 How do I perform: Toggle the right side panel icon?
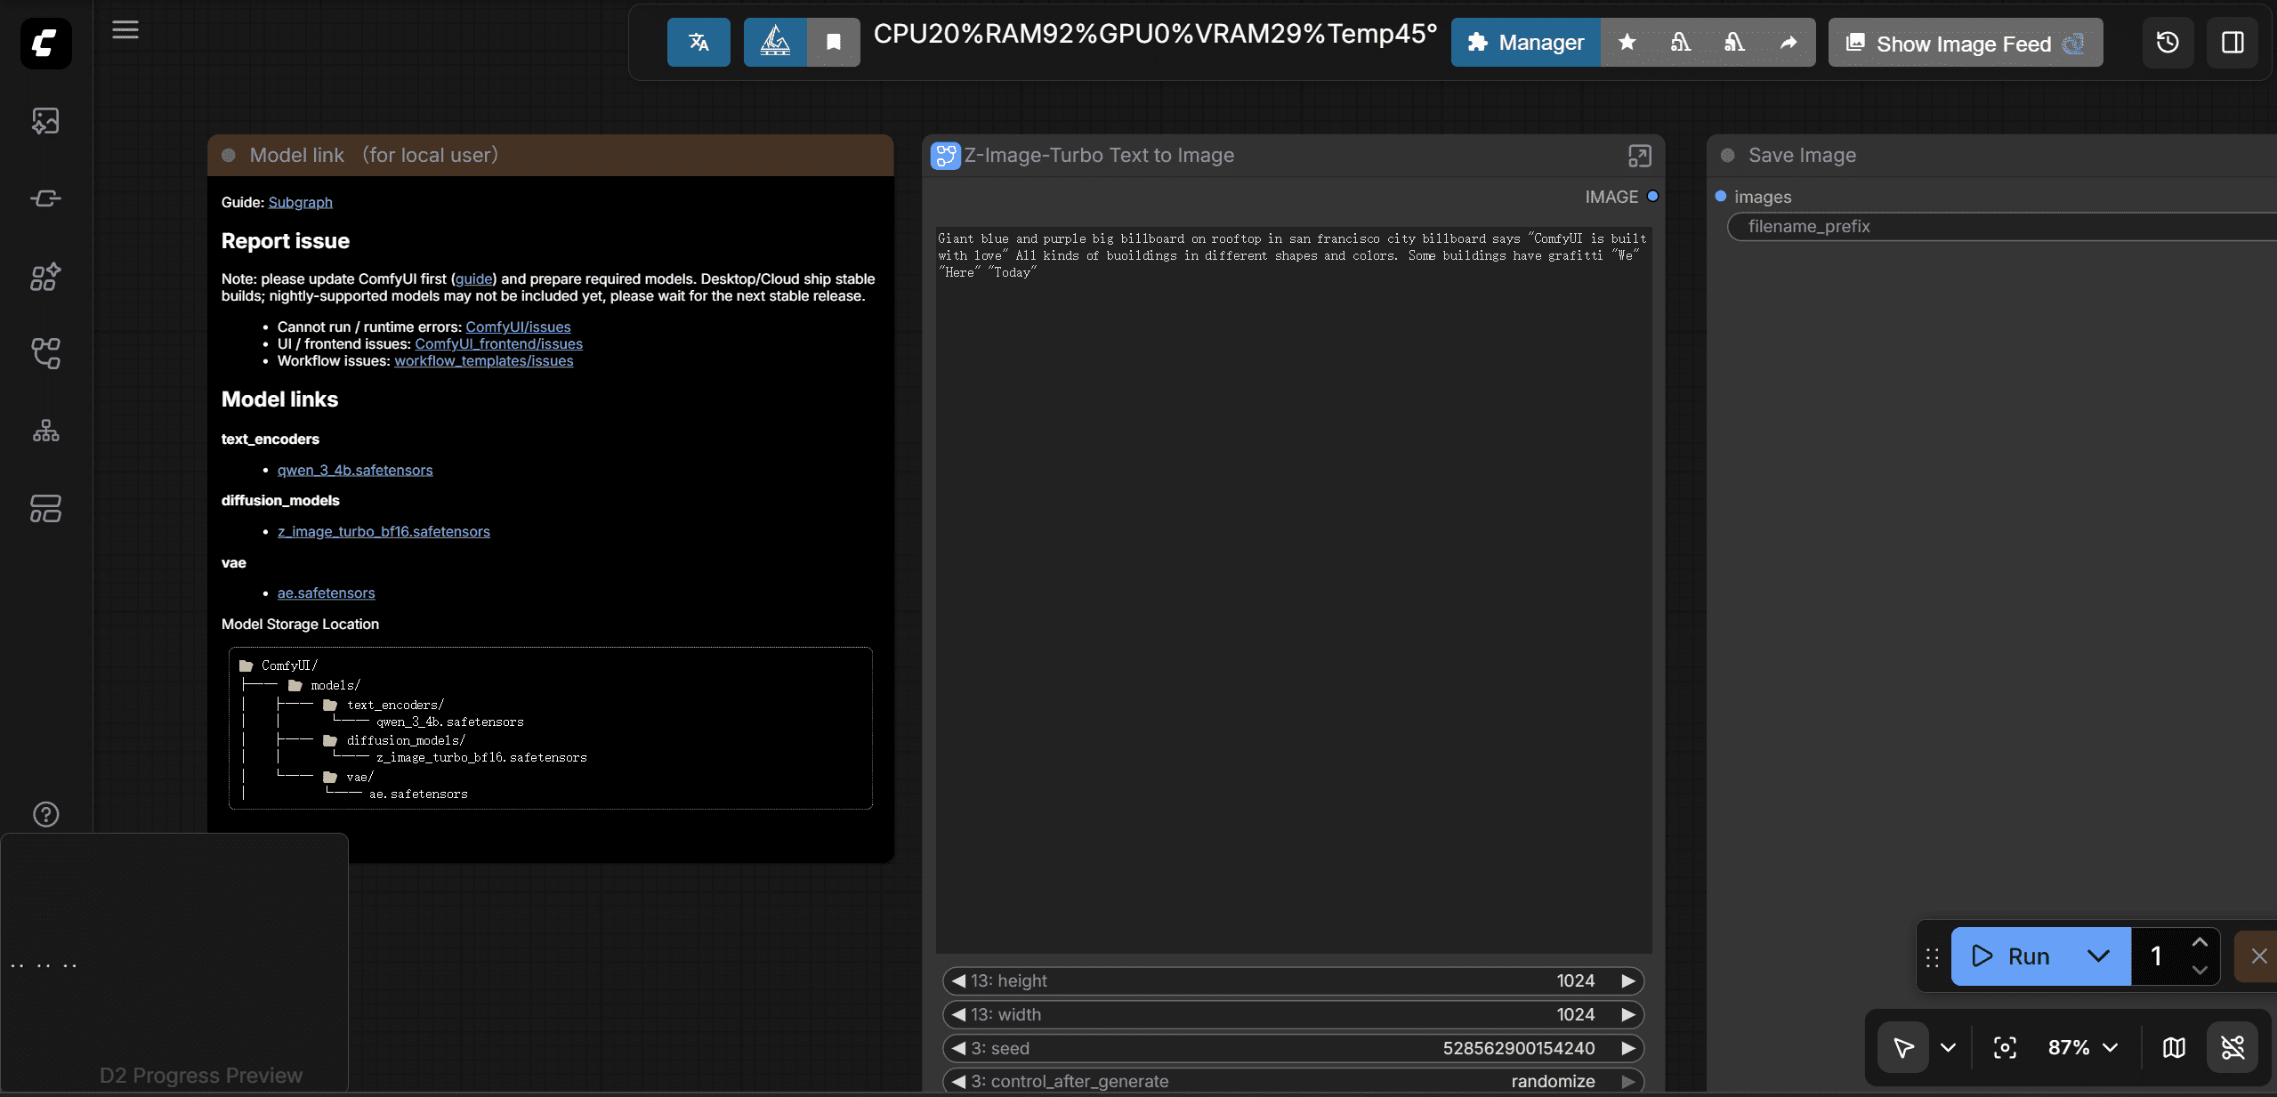(2233, 42)
